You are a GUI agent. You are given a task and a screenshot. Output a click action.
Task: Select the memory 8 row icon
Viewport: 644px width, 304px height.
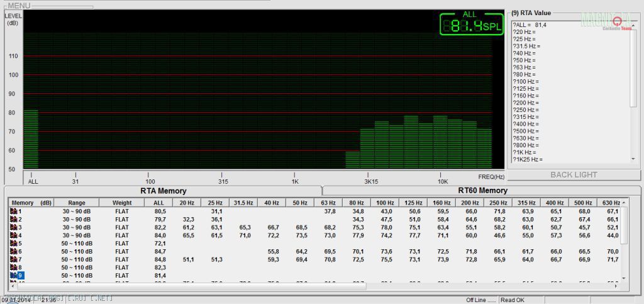(14, 267)
